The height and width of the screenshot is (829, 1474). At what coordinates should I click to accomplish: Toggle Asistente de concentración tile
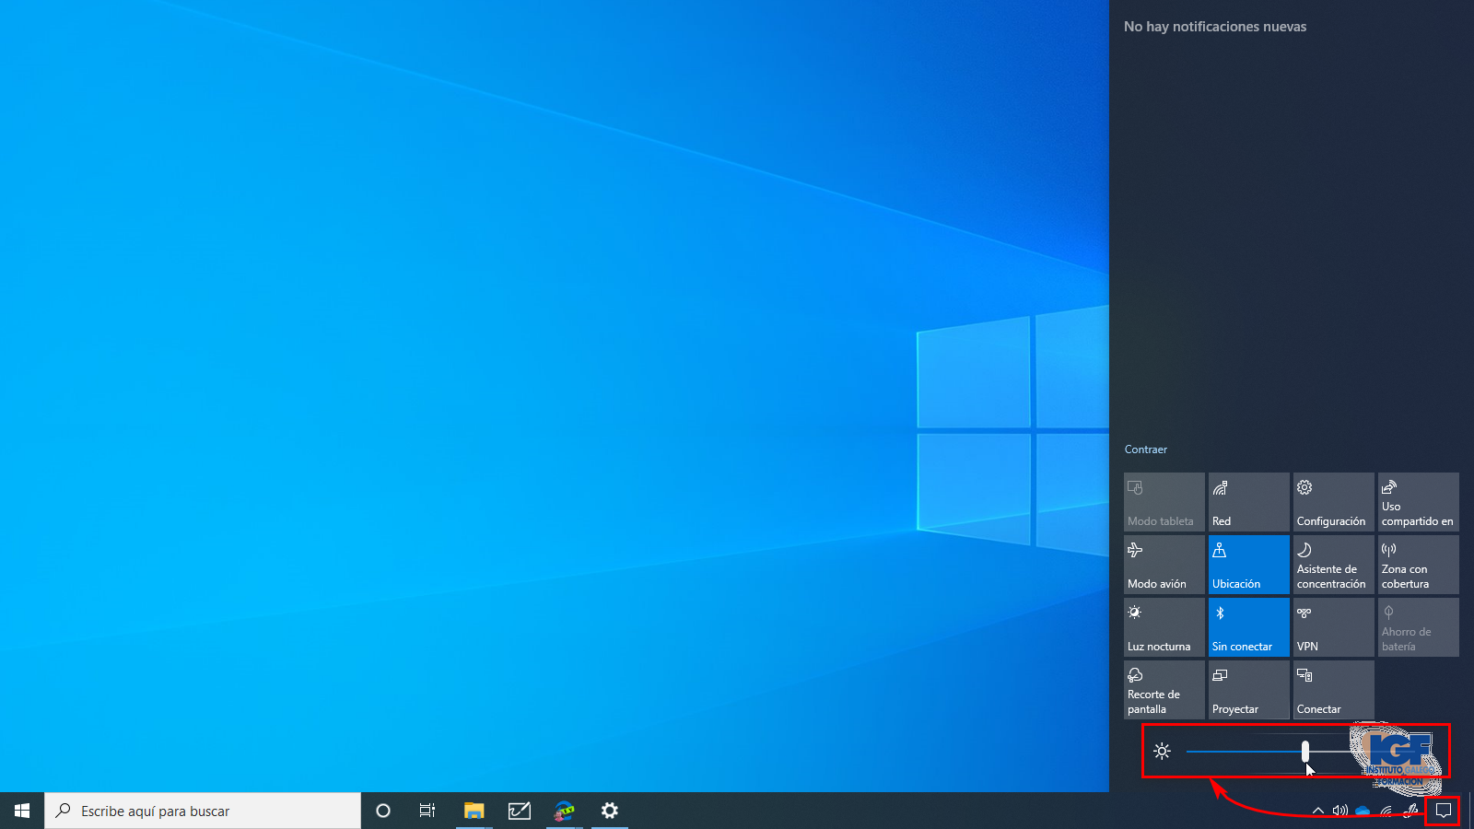click(1333, 565)
